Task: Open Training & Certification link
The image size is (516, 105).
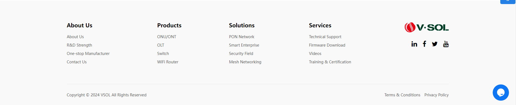Action: (x=330, y=62)
